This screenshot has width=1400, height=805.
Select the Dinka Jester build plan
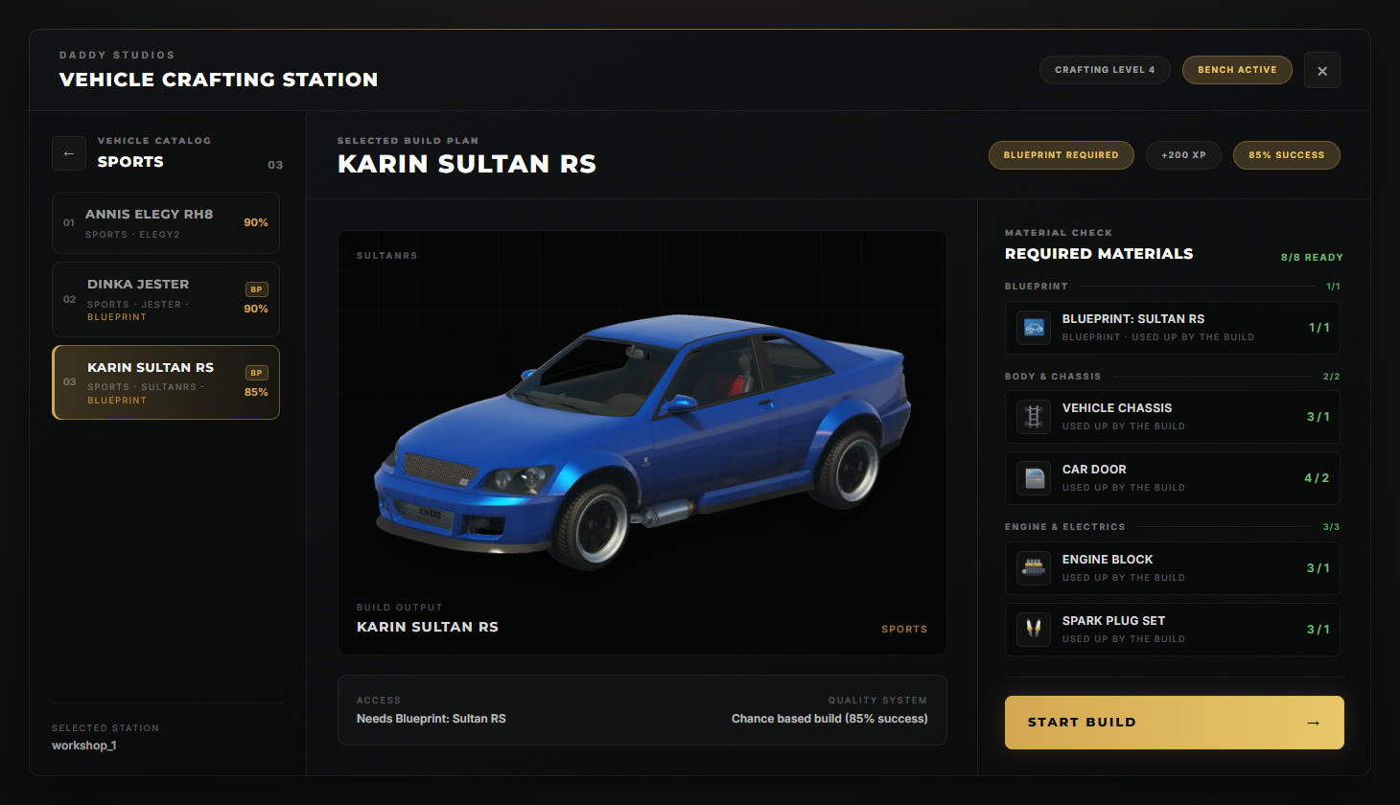point(166,299)
